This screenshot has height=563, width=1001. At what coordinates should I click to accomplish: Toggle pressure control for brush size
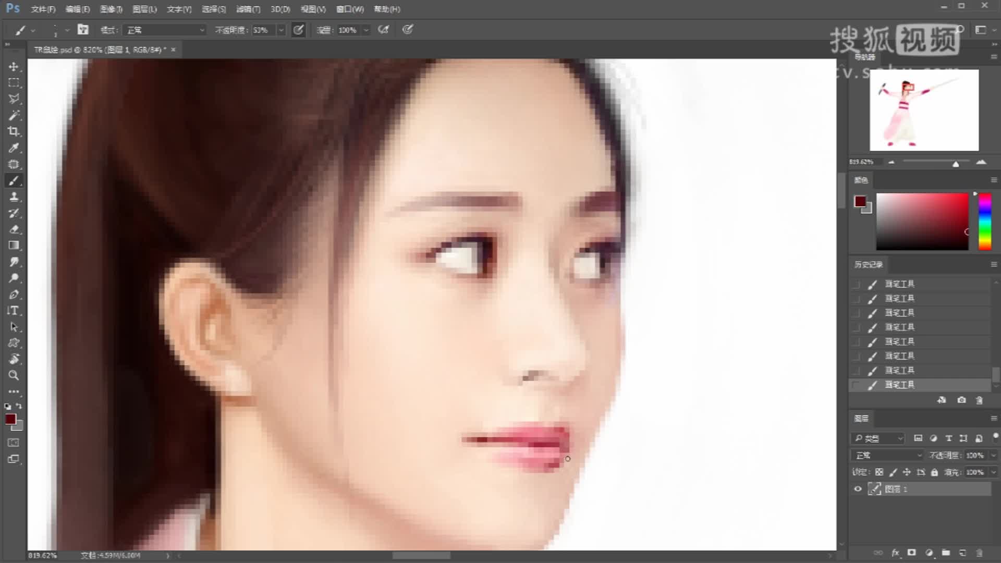click(408, 30)
